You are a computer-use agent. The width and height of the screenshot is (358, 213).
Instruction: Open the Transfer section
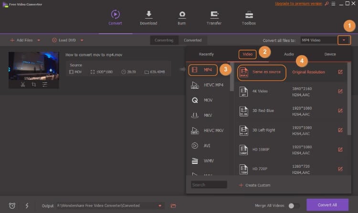click(x=214, y=18)
